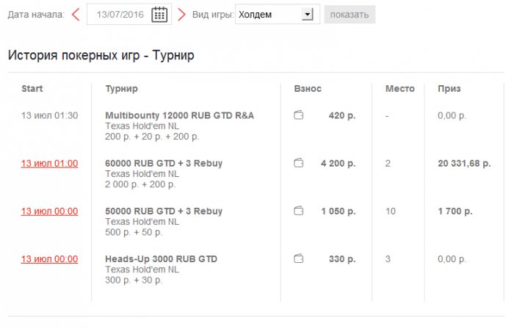
Task: Click the heading История покерных игр - Турнир
Action: point(101,55)
